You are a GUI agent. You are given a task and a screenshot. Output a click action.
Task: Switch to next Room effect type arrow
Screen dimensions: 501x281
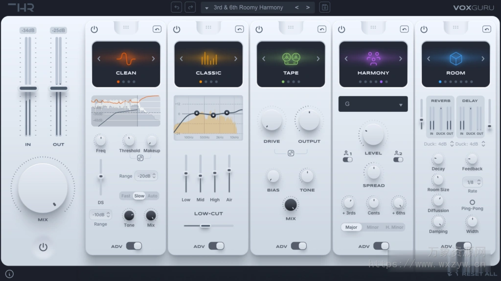pyautogui.click(x=483, y=59)
